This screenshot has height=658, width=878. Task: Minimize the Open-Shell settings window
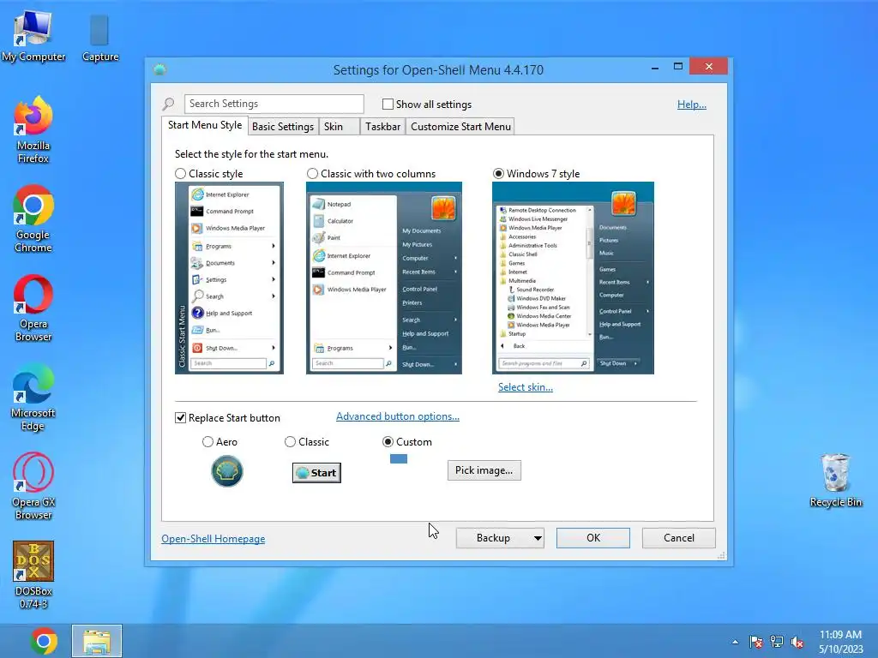click(x=654, y=67)
